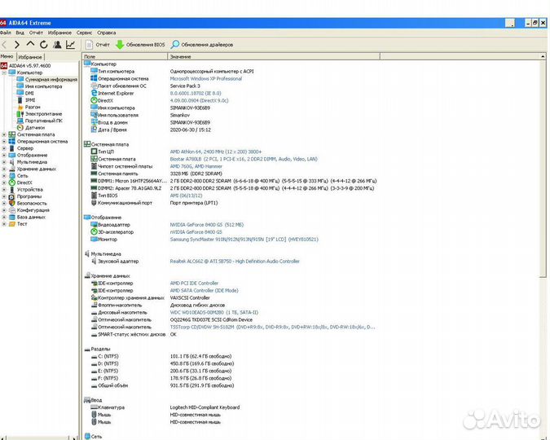
Task: Click the Тип ЦП row icon
Action: [x=94, y=152]
